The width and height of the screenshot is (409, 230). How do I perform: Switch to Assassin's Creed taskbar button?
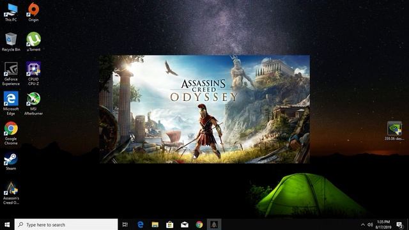pyautogui.click(x=214, y=224)
